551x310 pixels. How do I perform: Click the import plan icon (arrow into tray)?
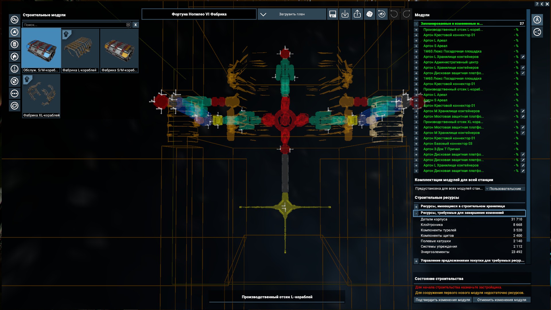345,14
